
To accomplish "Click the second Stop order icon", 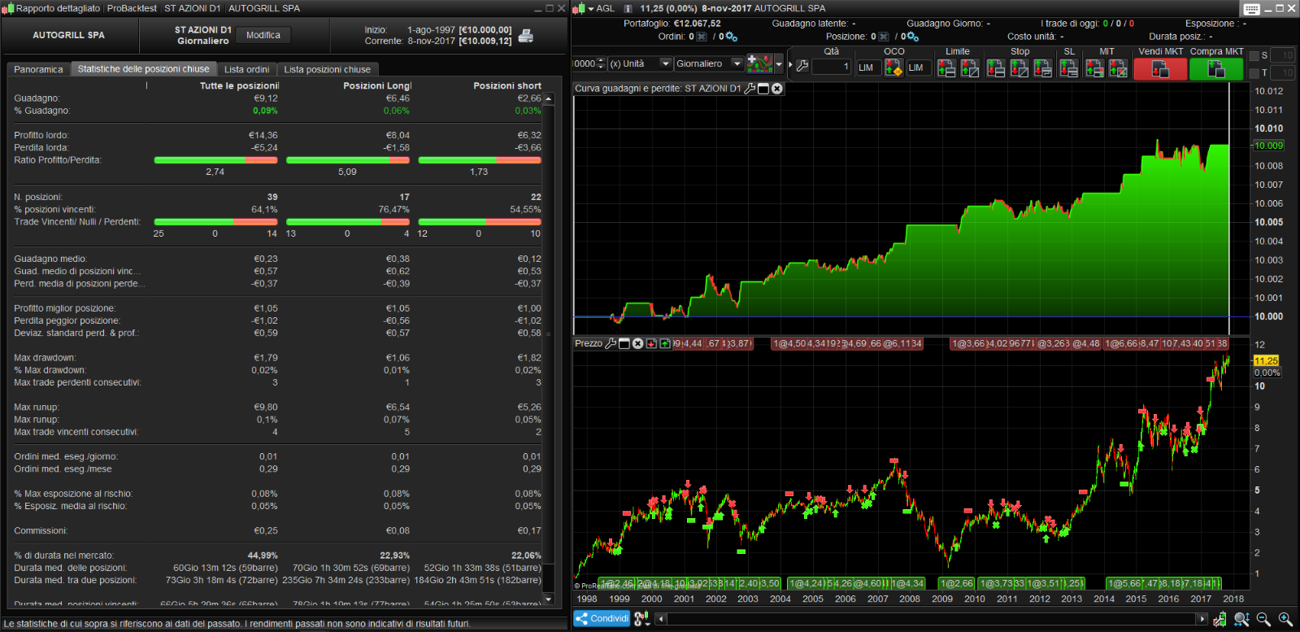I will [1020, 68].
